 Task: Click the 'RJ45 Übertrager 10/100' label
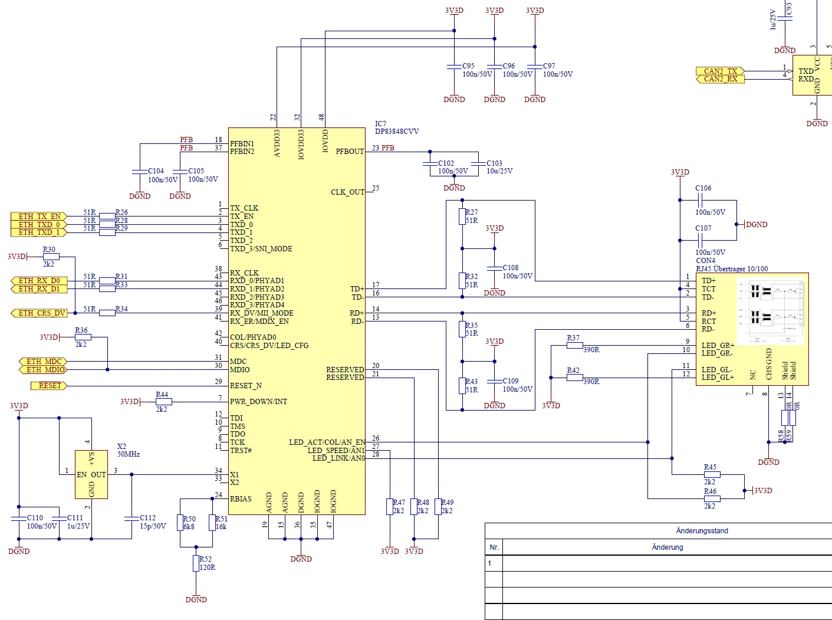click(732, 269)
